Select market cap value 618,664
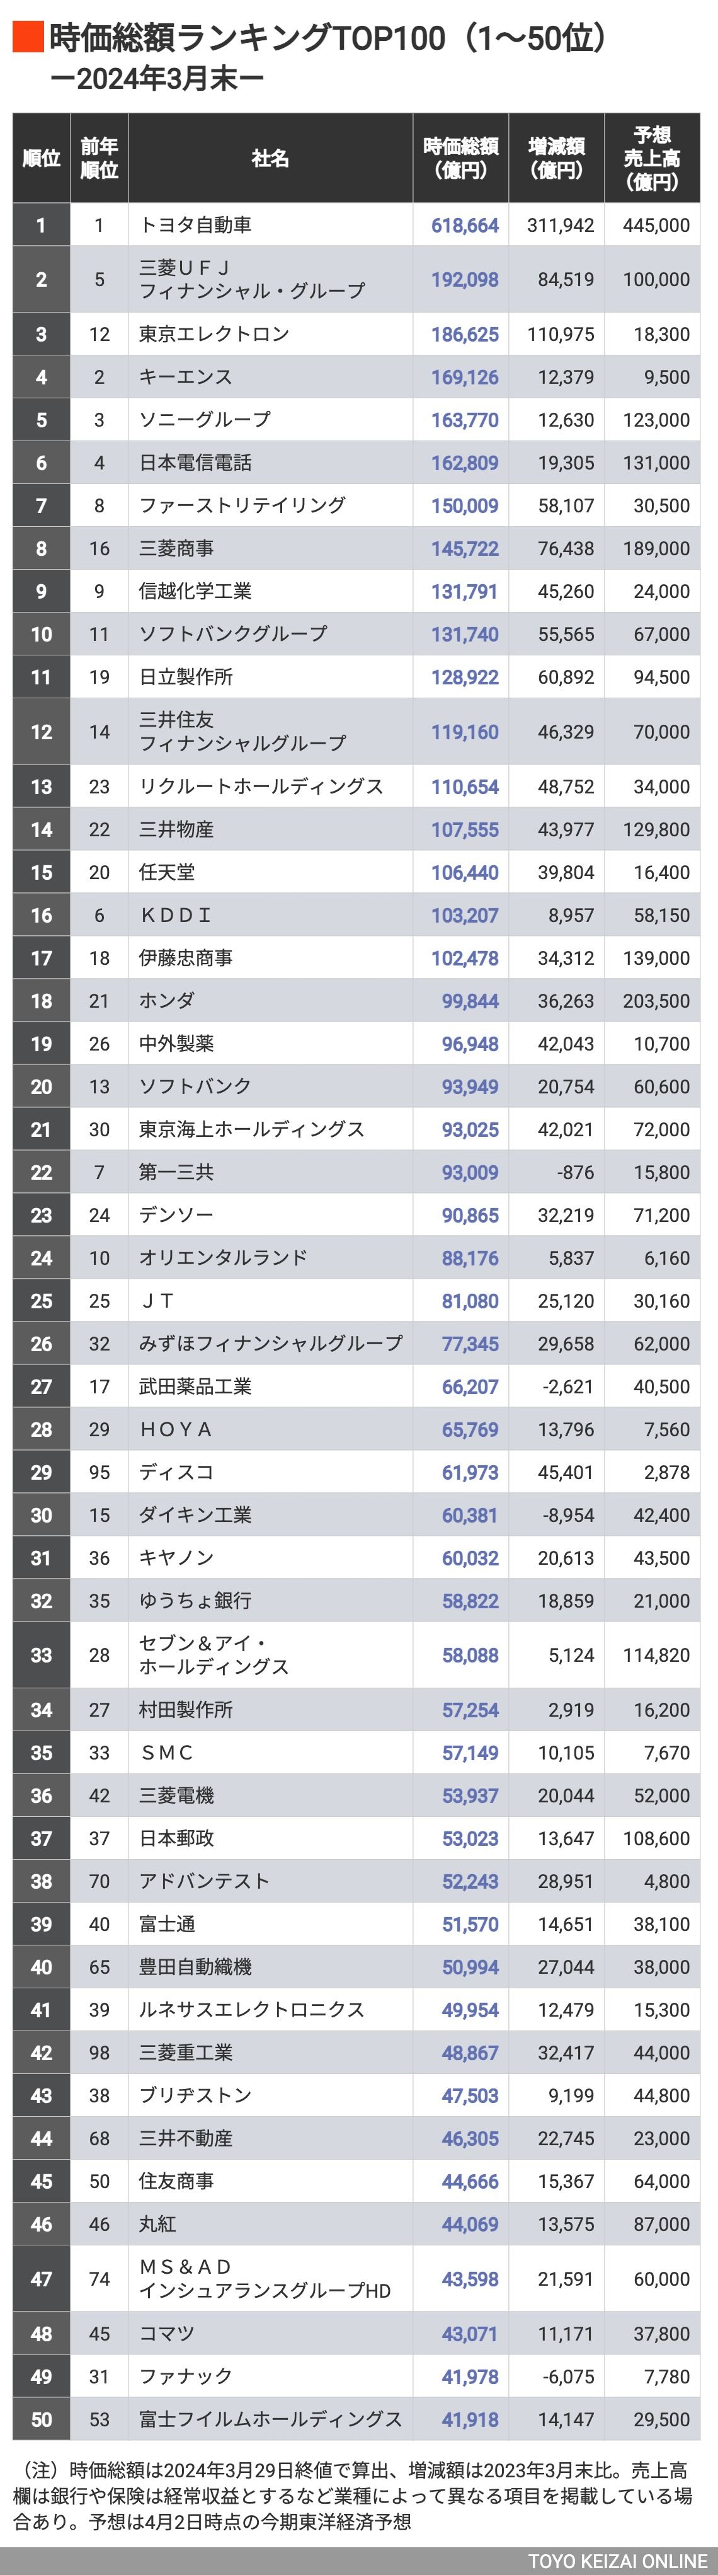This screenshot has width=718, height=2575. coord(464,226)
